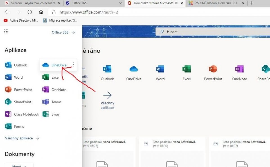Open Word in the Aplikace panel
This screenshot has height=167, width=270.
[x=14, y=77]
